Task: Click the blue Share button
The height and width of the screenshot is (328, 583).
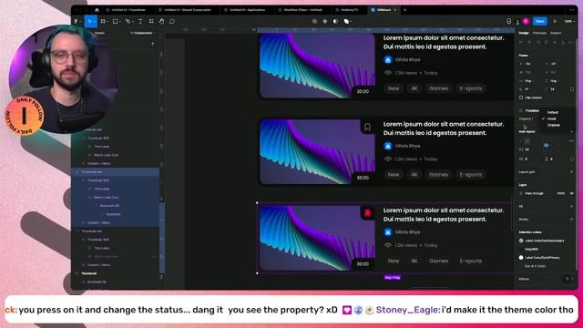Action: tap(540, 22)
